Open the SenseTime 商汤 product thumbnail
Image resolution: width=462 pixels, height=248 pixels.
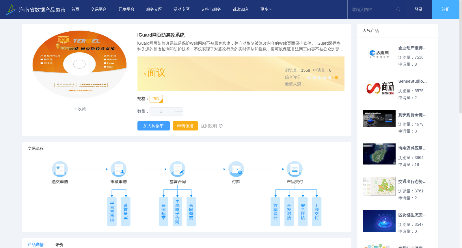[x=379, y=88]
